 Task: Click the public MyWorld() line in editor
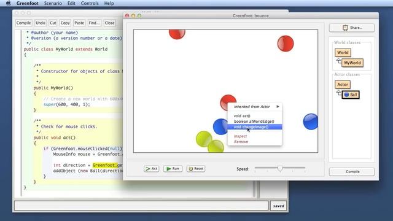pyautogui.click(x=53, y=88)
